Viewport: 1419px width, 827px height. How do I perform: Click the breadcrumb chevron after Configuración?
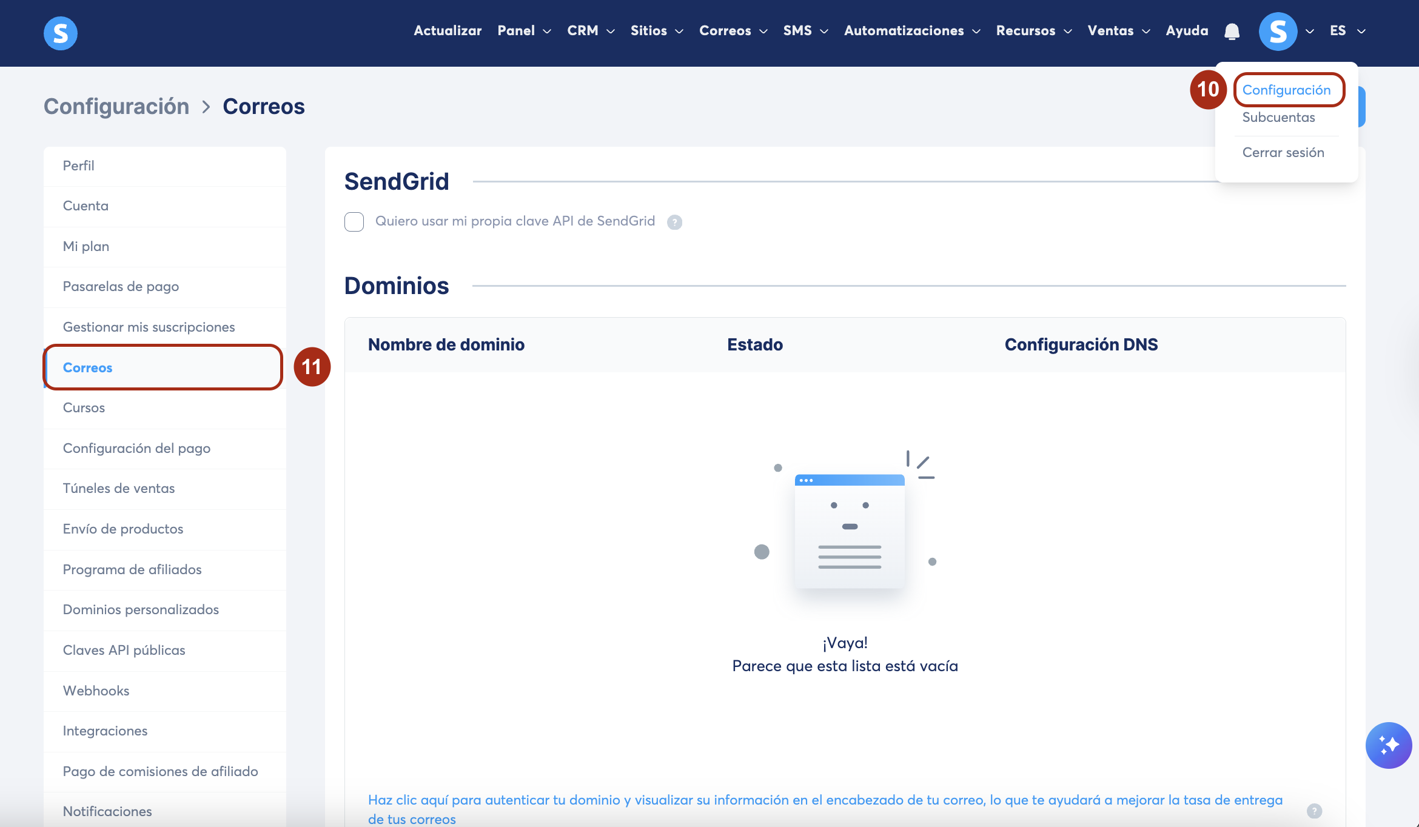coord(206,107)
